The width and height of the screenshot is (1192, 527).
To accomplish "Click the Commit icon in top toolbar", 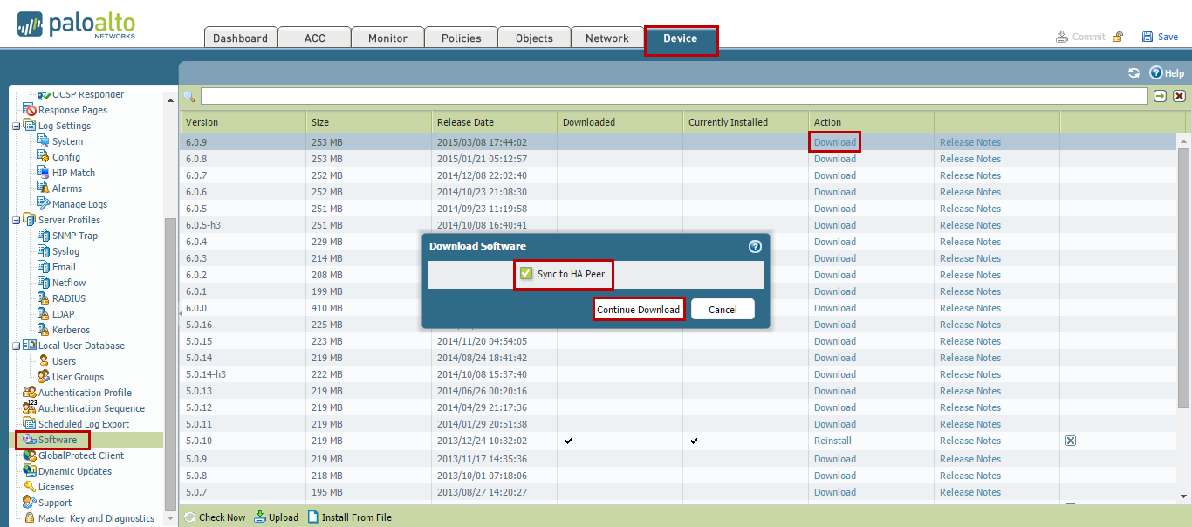I will pos(1062,38).
